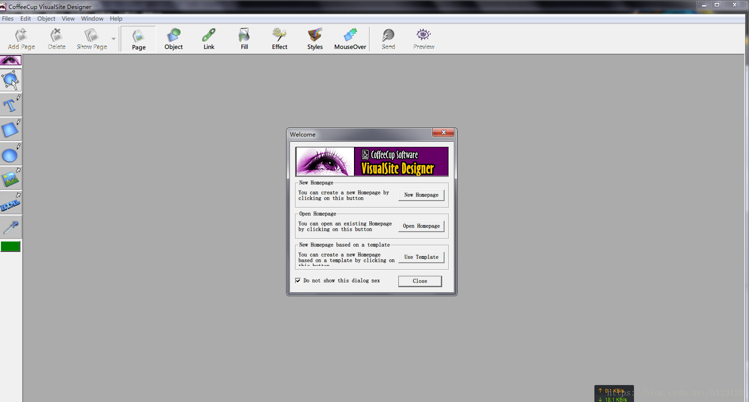
Task: Open the Help menu
Action: [116, 19]
